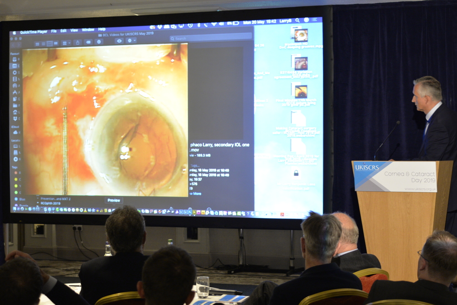
Task: Switch Finder to gallery view
Action: coord(56,43)
